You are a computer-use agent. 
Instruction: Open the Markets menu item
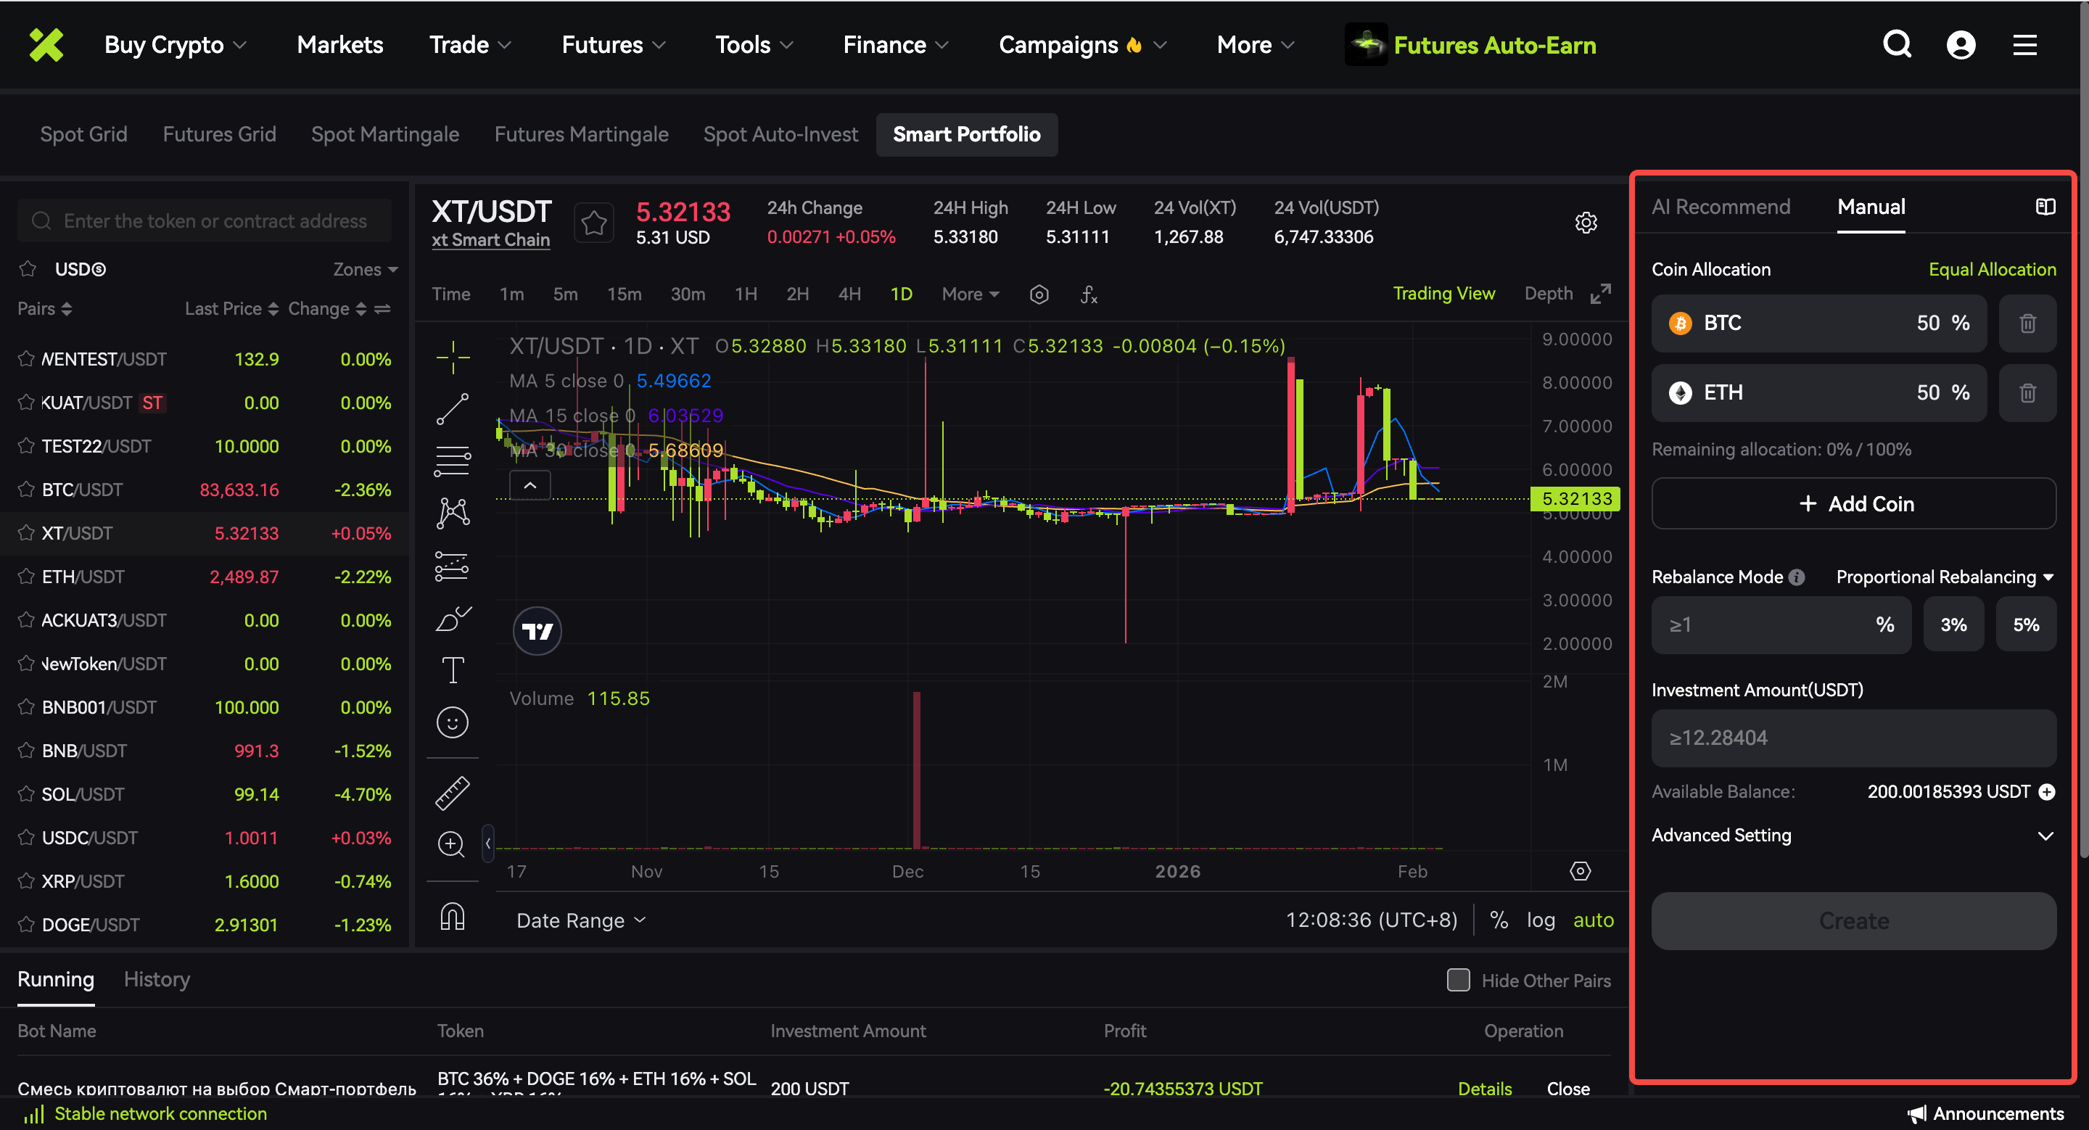(339, 44)
